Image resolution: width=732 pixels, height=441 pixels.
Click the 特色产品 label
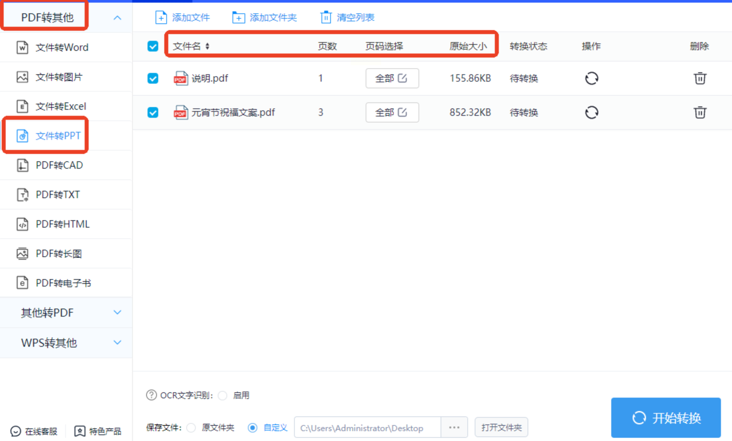click(x=105, y=432)
